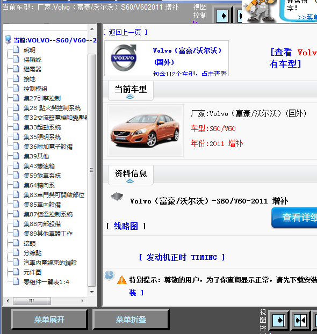
Task: Click the 车型:S60/V60 red text
Action: [213, 129]
